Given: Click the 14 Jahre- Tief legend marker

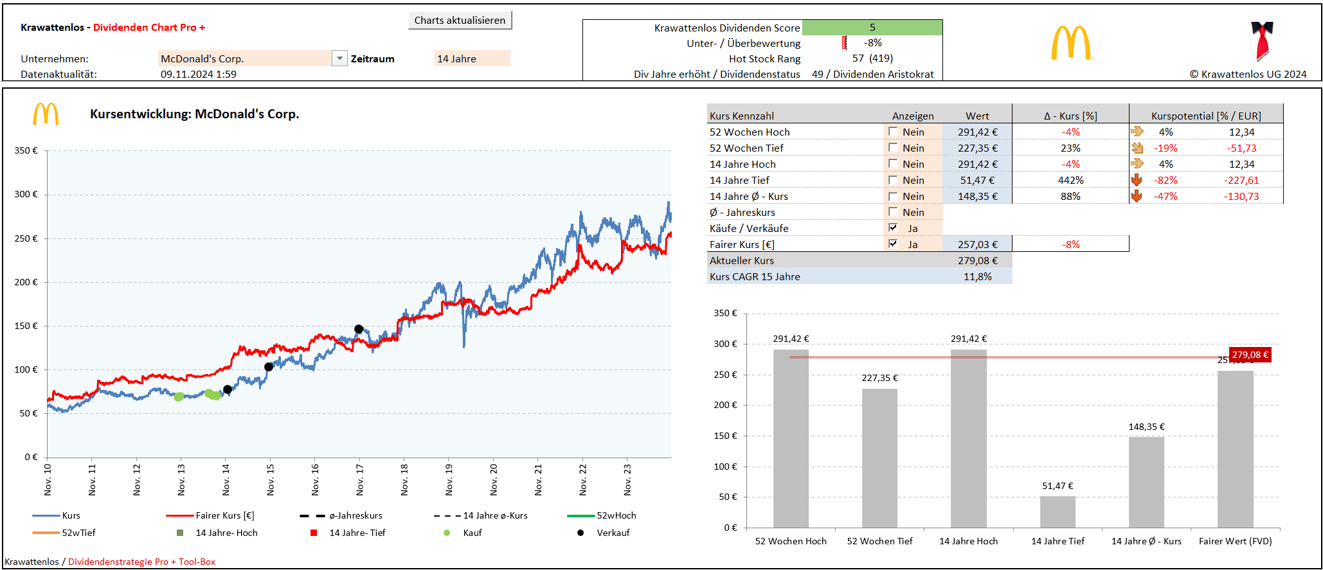Looking at the screenshot, I should (314, 533).
